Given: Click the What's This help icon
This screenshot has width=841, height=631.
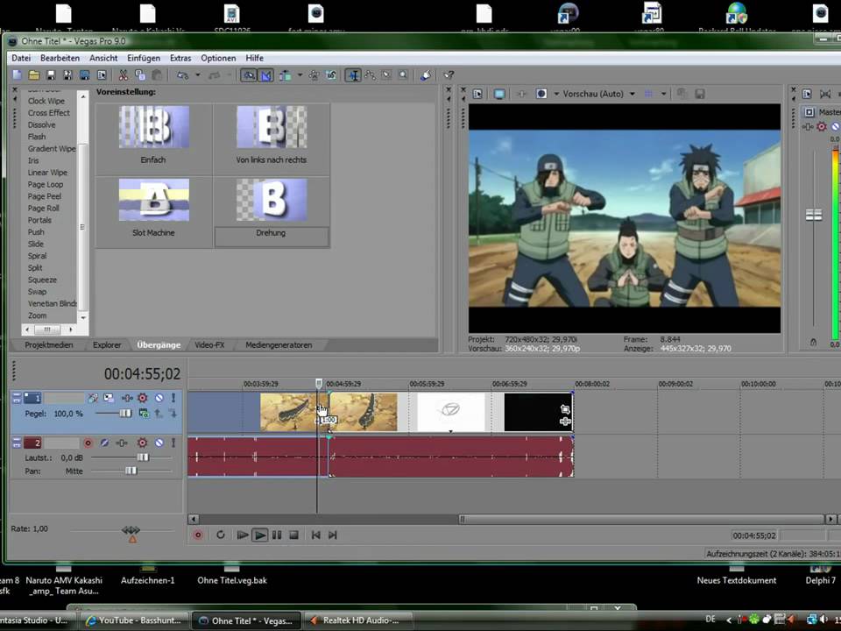Looking at the screenshot, I should pos(449,75).
